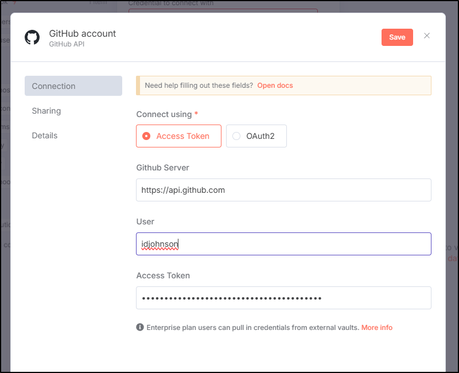
Task: Click the GitHub API subtitle
Action: click(x=67, y=44)
